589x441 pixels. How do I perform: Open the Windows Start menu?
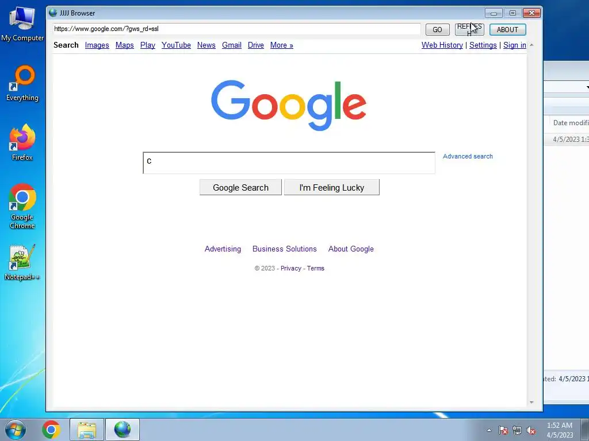(16, 430)
